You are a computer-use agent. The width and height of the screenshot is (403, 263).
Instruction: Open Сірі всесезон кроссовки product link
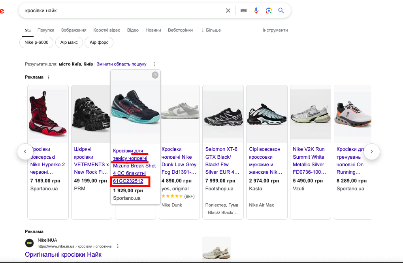[x=266, y=160]
